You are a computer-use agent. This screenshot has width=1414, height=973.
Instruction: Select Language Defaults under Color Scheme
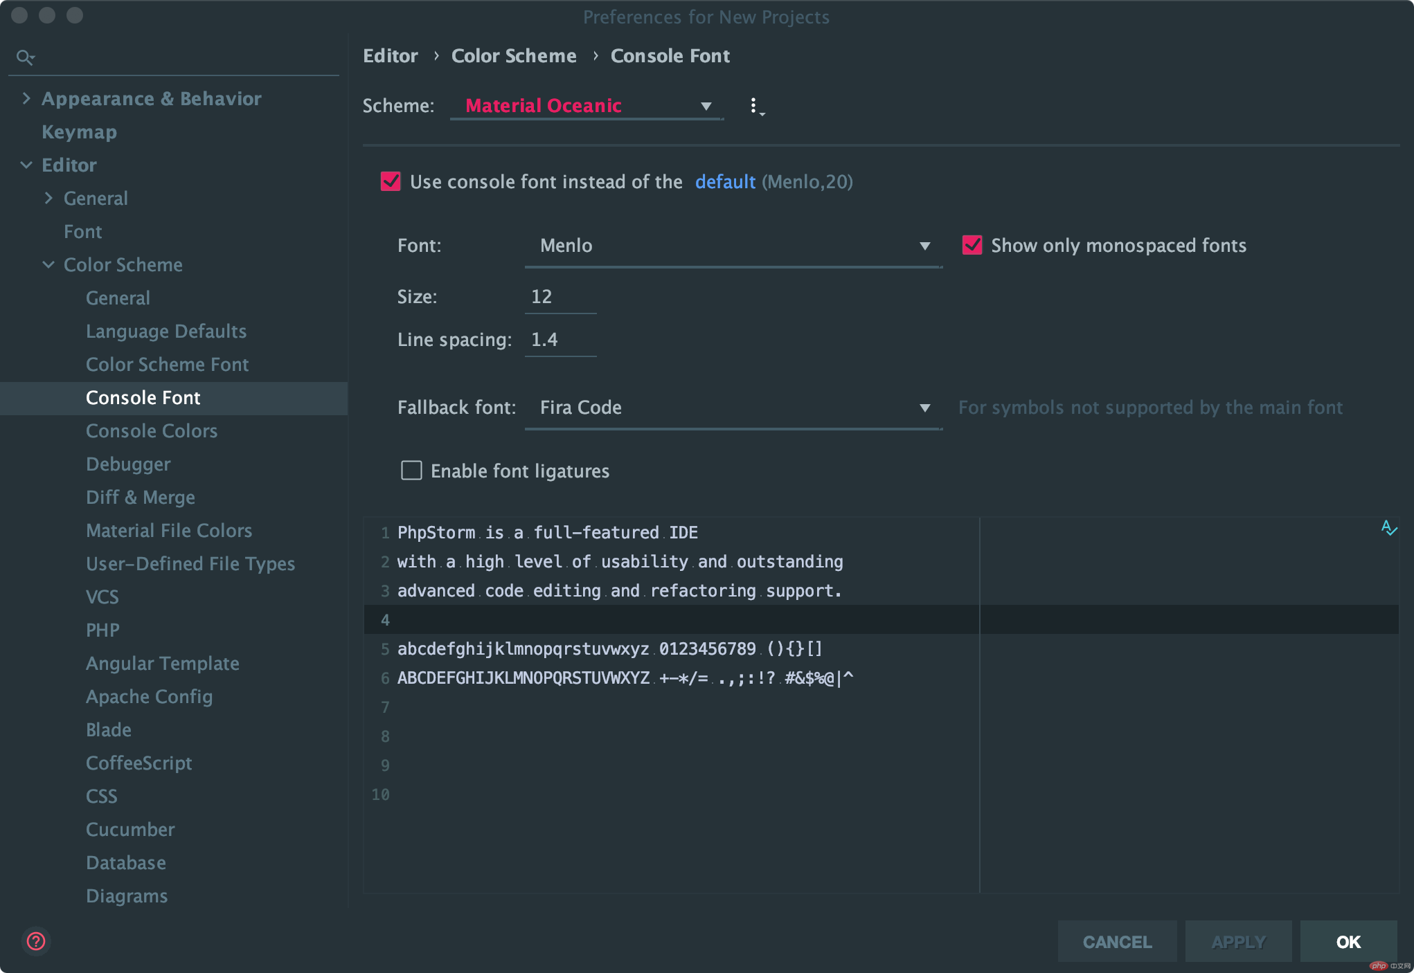coord(166,331)
